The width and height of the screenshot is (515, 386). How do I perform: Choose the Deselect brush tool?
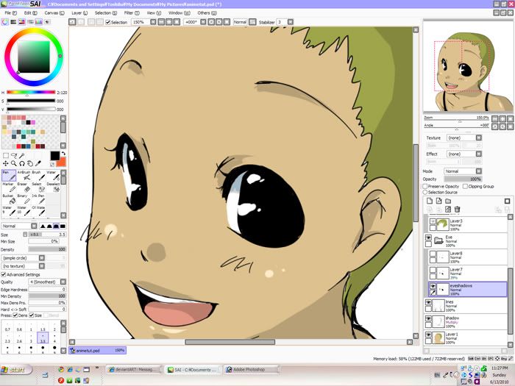53,187
